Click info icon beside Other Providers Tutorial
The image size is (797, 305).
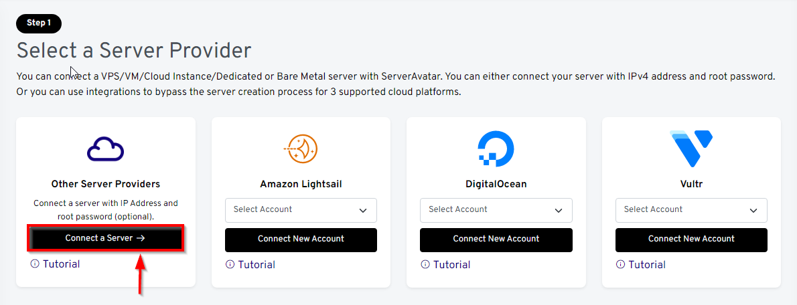pyautogui.click(x=35, y=264)
